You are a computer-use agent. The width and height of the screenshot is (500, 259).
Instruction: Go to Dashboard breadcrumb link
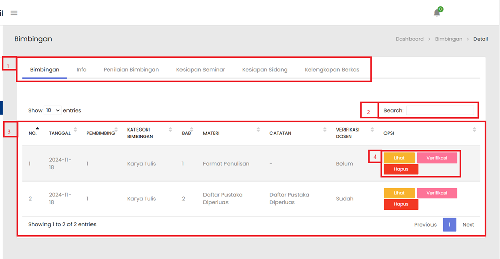coord(410,39)
